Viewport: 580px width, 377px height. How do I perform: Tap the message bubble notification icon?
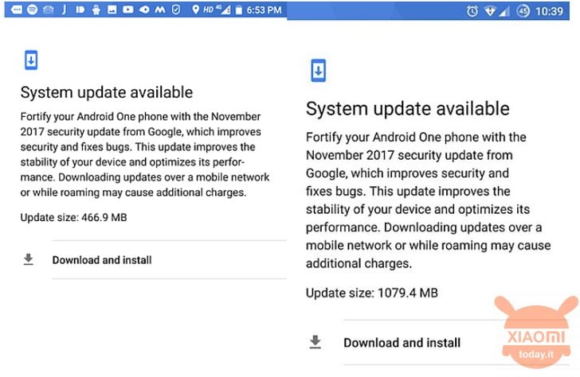(x=16, y=10)
